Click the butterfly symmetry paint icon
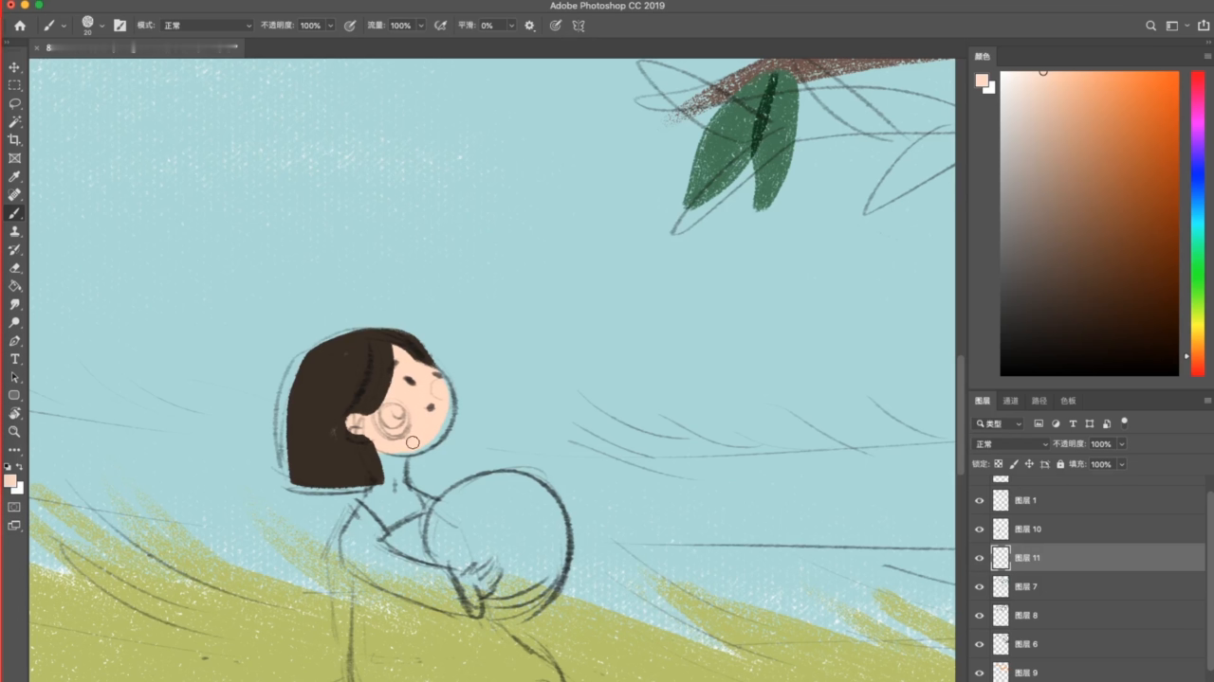This screenshot has width=1214, height=682. pyautogui.click(x=579, y=26)
